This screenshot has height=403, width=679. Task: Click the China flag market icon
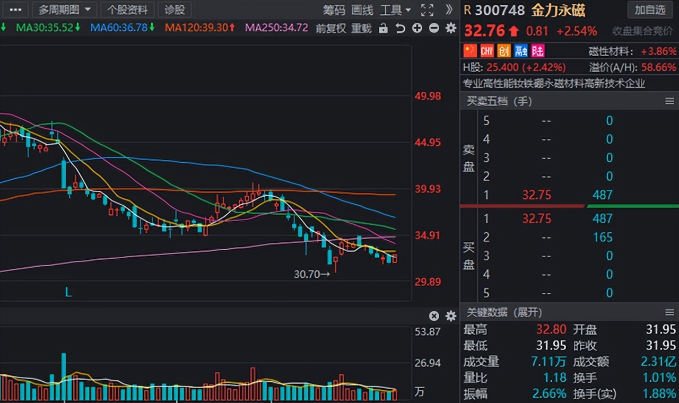click(471, 51)
